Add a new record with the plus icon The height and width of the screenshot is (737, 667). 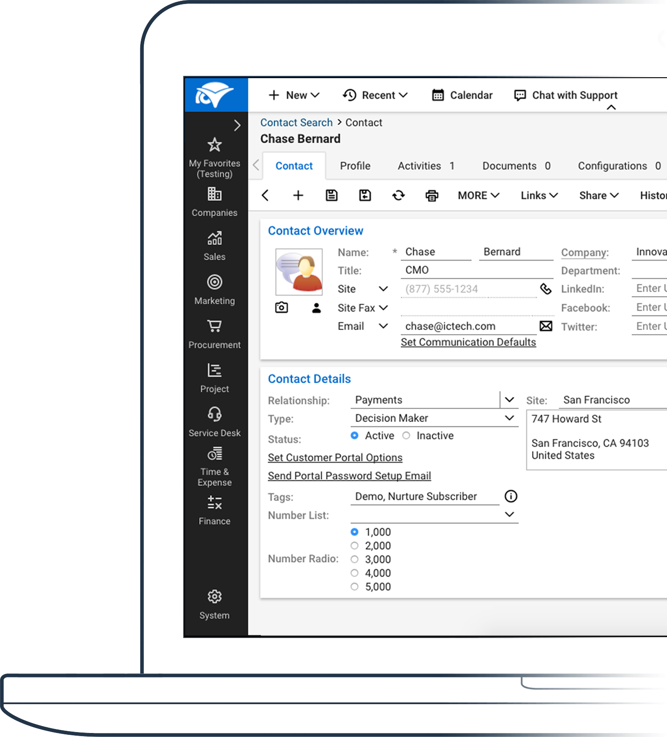point(298,195)
